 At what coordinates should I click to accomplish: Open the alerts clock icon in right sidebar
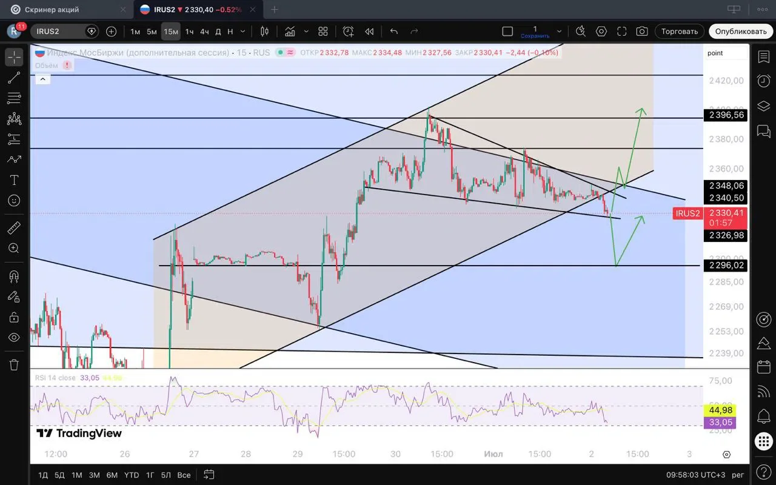pyautogui.click(x=763, y=81)
